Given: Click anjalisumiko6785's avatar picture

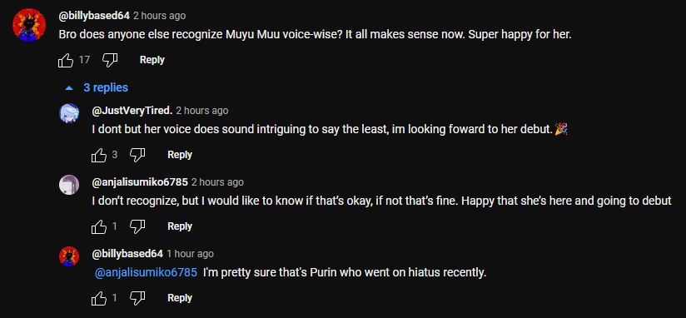Looking at the screenshot, I should tap(69, 185).
